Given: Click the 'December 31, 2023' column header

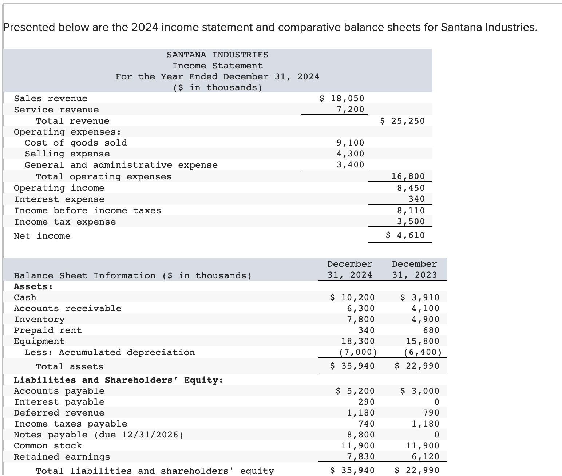Looking at the screenshot, I should pyautogui.click(x=414, y=270).
